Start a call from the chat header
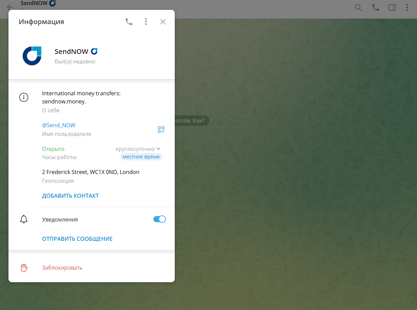Image resolution: width=417 pixels, height=310 pixels. pyautogui.click(x=376, y=7)
